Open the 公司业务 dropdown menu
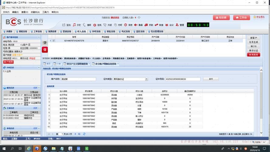The height and width of the screenshot is (152, 270). point(107,58)
